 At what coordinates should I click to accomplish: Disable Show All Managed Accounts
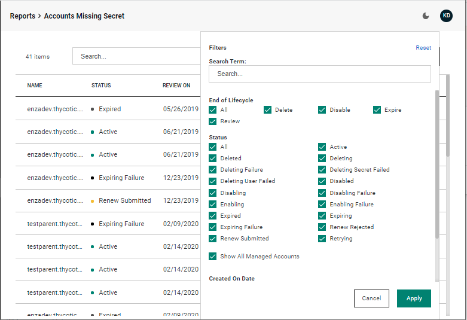(x=213, y=257)
